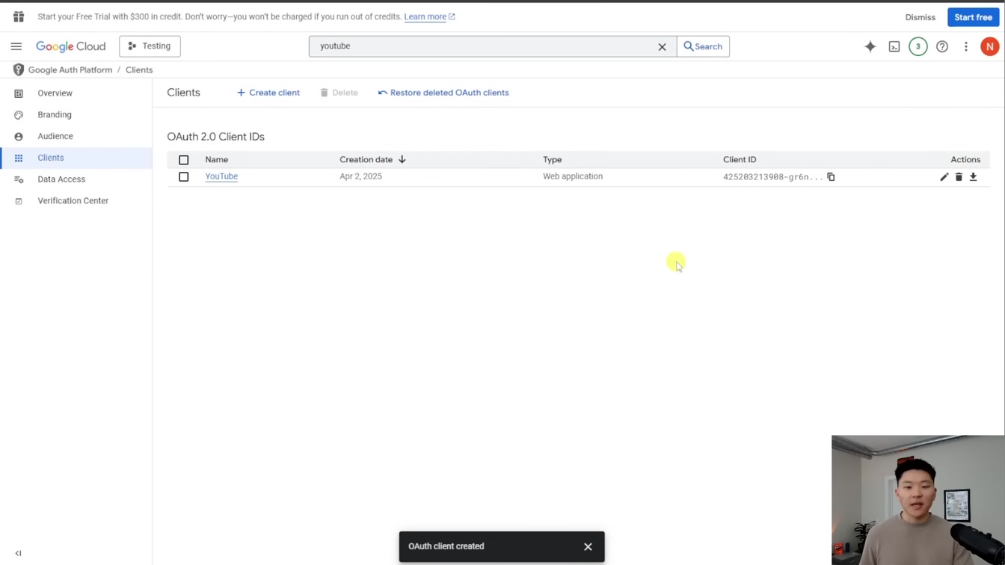Check the YouTube client row checkbox
This screenshot has width=1005, height=565.
(184, 177)
